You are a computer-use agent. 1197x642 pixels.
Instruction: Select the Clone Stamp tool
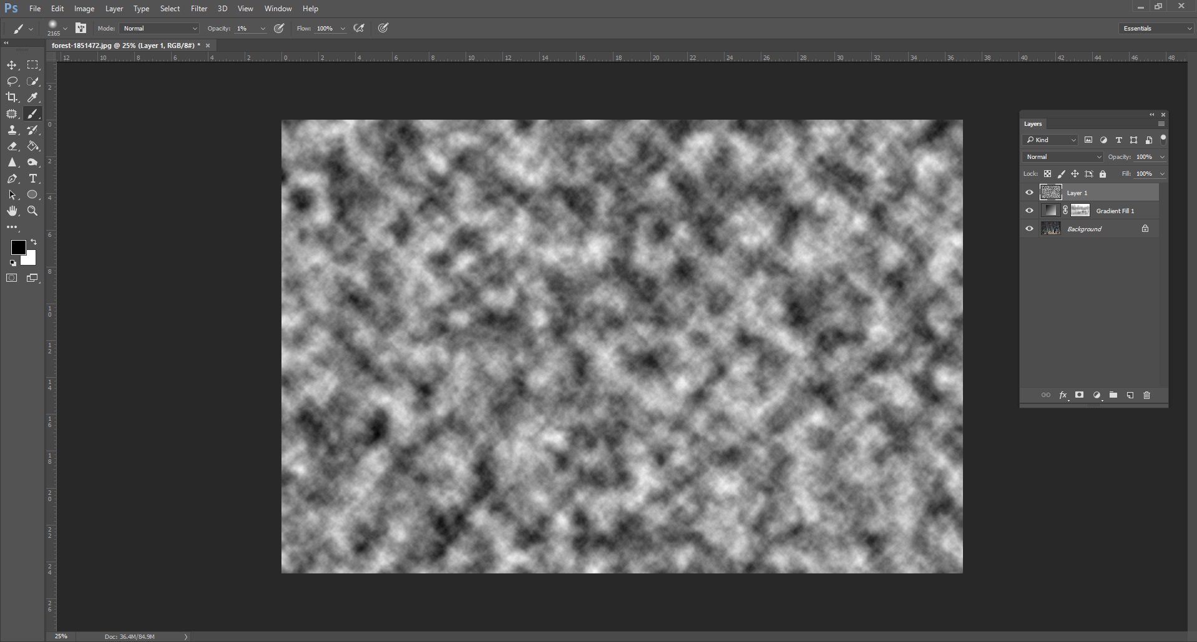coord(12,130)
